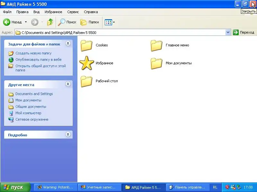
Task: Collapse the Задачи для файлов и папок panel
Action: tap(68, 44)
